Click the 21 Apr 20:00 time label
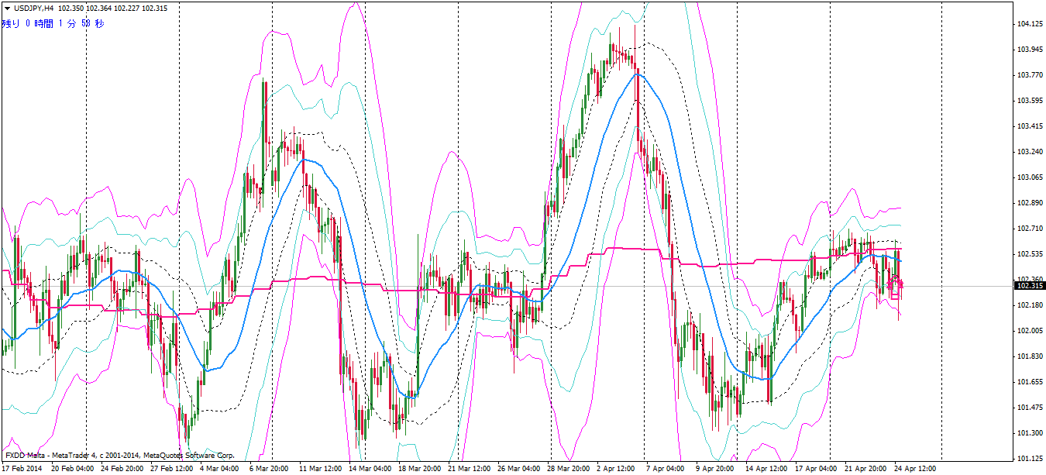Screen dimensions: 1046x475 point(867,469)
